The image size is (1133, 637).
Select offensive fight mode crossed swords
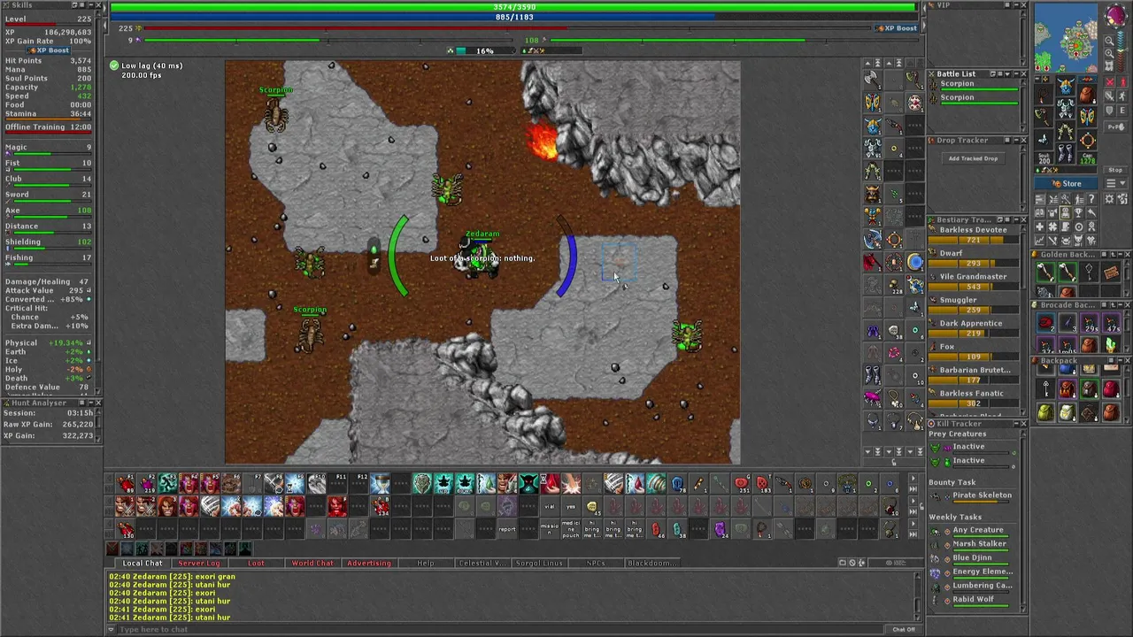point(1109,81)
